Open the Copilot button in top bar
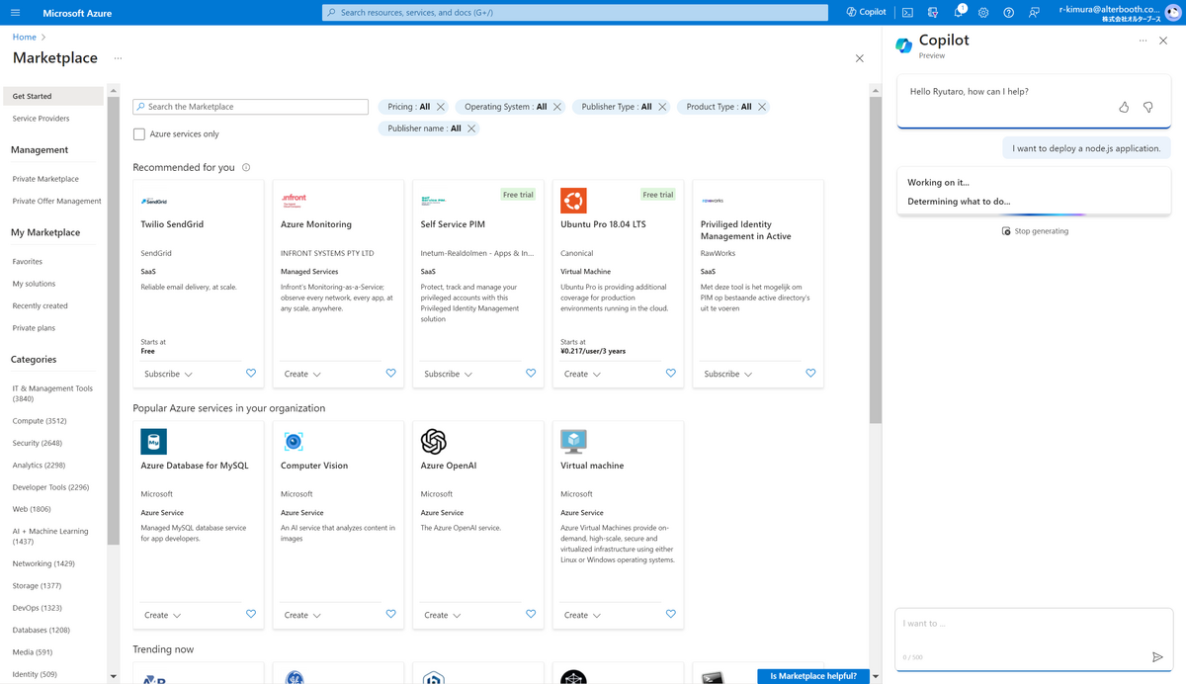Viewport: 1186px width, 684px height. (866, 13)
